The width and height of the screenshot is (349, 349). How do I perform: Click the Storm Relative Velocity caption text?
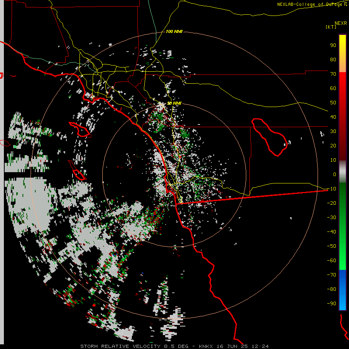(x=174, y=346)
